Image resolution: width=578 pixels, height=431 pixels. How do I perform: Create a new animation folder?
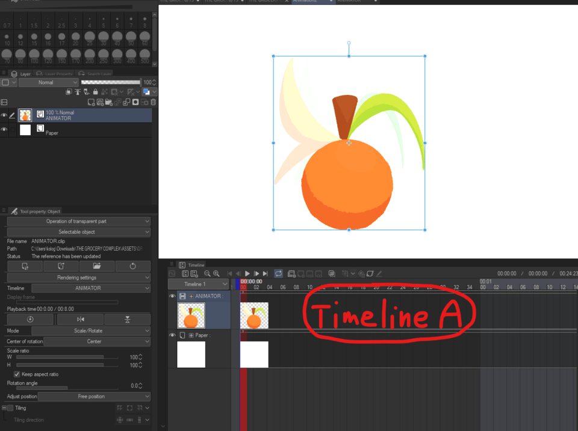tap(291, 274)
